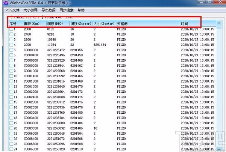This screenshot has height=152, width=226.
Task: Tick the checkbox for row 6
Action: pyautogui.click(x=11, y=55)
